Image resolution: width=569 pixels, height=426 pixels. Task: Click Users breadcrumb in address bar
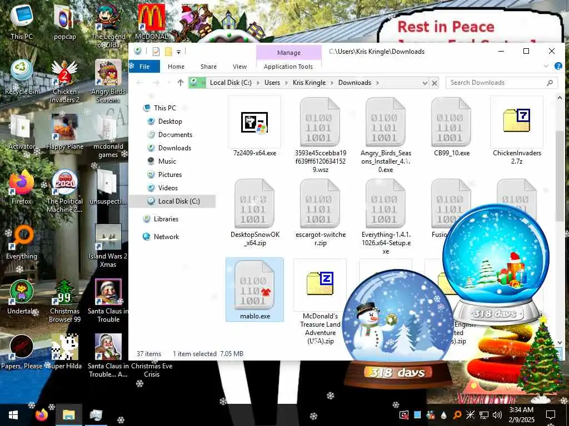click(272, 83)
